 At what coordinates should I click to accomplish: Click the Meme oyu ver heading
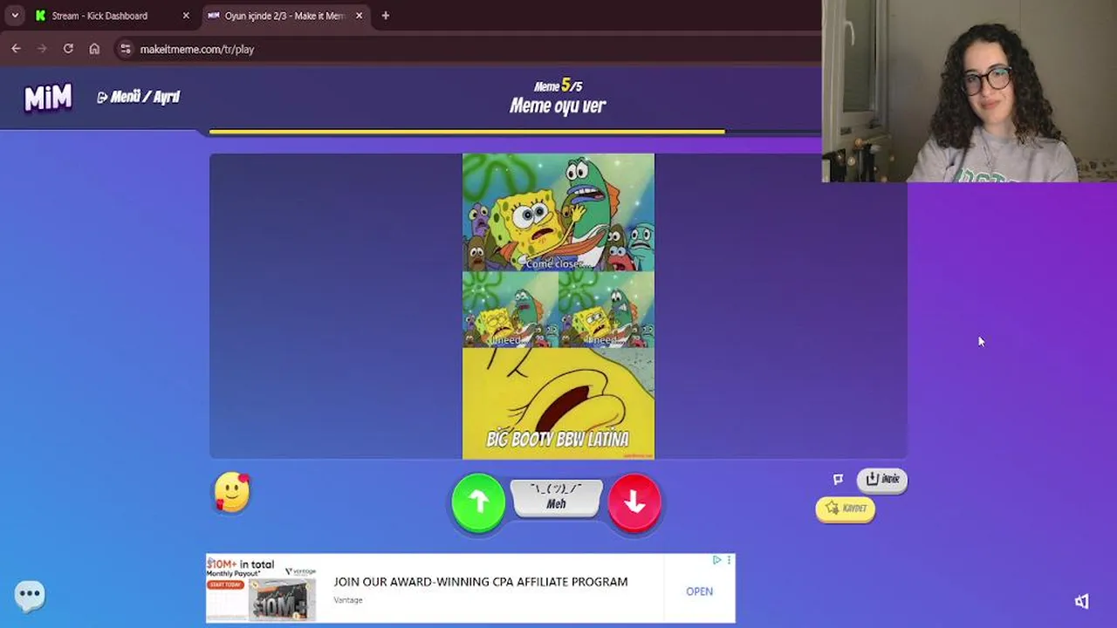(x=558, y=106)
